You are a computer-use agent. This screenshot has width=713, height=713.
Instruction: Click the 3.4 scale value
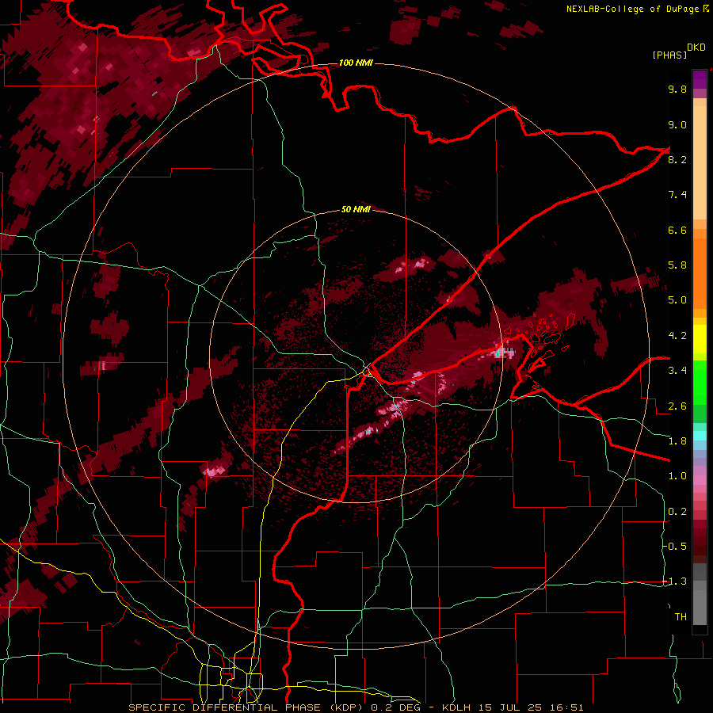pyautogui.click(x=677, y=371)
